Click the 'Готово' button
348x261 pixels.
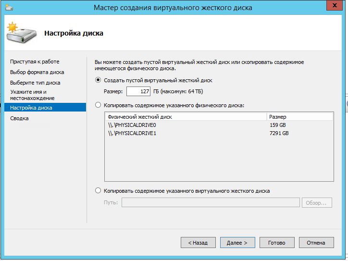point(277,243)
